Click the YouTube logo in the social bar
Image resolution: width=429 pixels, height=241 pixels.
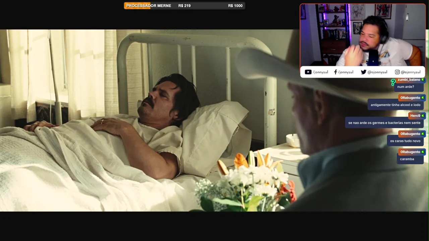(x=308, y=72)
